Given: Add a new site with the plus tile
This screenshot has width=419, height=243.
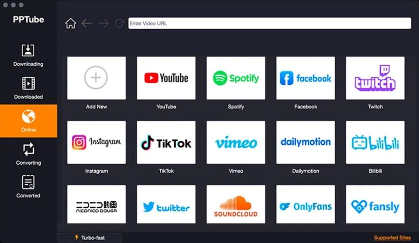Looking at the screenshot, I should [x=96, y=78].
